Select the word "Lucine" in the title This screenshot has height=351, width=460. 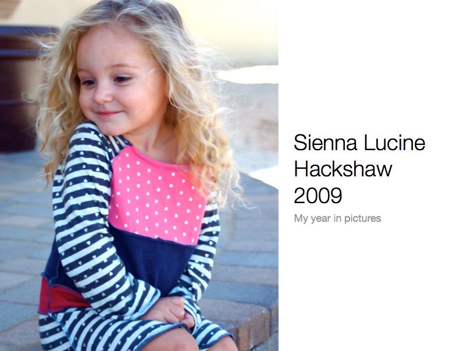pos(395,143)
